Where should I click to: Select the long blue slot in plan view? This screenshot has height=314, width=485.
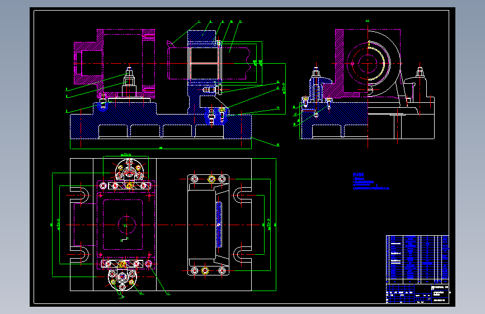point(219,225)
